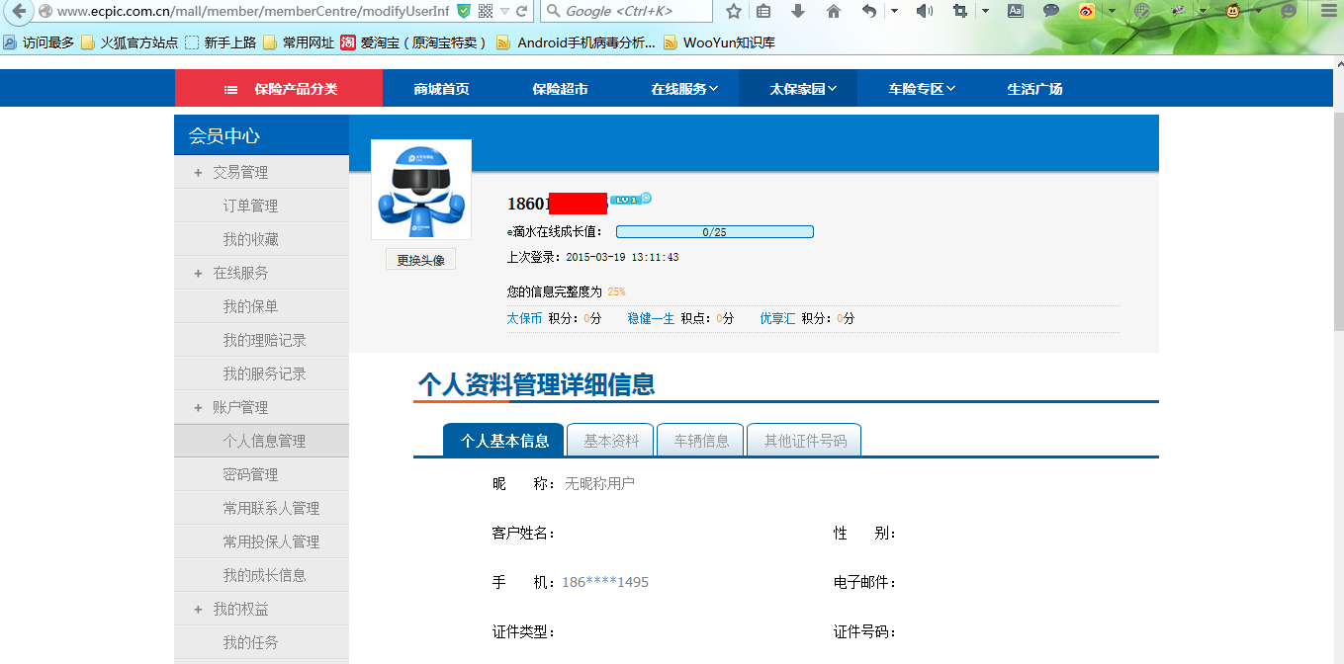This screenshot has width=1344, height=664.
Task: Open dropdown arrow next to Weibo icon
Action: tap(1112, 11)
